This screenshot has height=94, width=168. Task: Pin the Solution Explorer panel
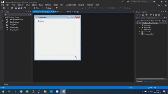164,12
